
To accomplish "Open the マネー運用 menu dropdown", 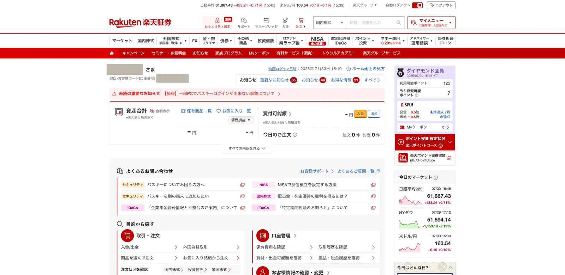I will pyautogui.click(x=392, y=41).
